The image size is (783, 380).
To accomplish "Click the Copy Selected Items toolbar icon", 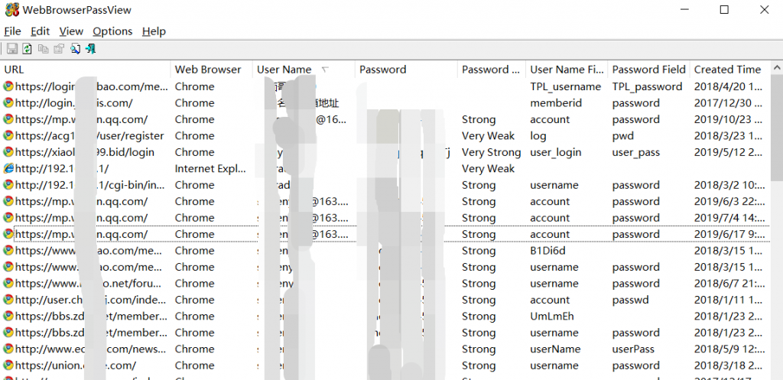I will pos(44,48).
